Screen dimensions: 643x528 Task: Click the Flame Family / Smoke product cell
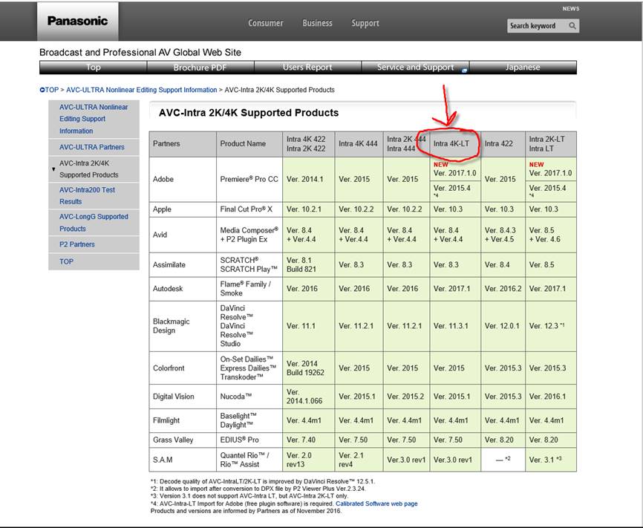(249, 289)
